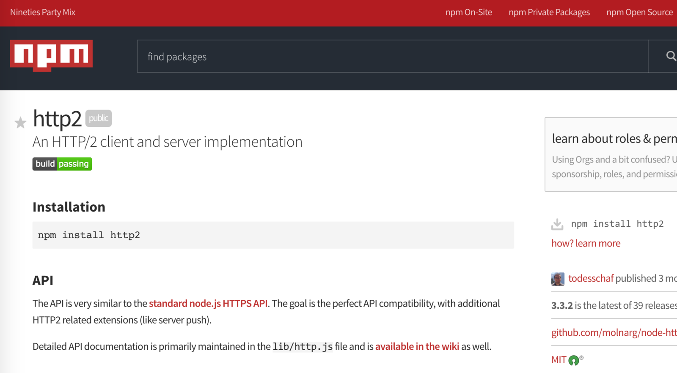Open Nineties Party Mix link

tap(43, 12)
